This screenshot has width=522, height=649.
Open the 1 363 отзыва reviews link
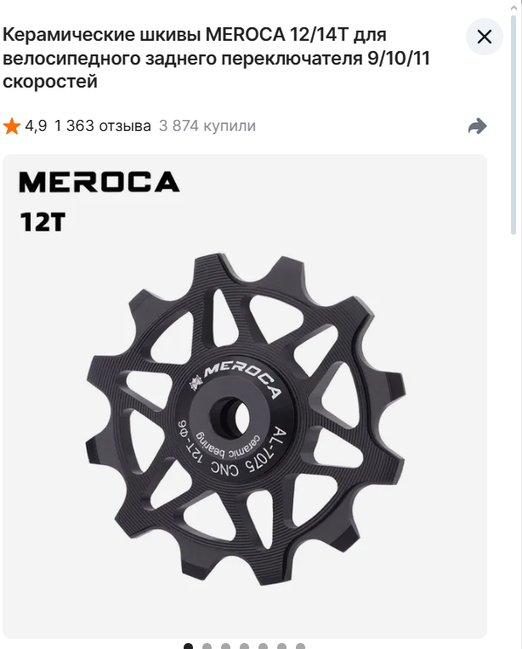pyautogui.click(x=103, y=125)
